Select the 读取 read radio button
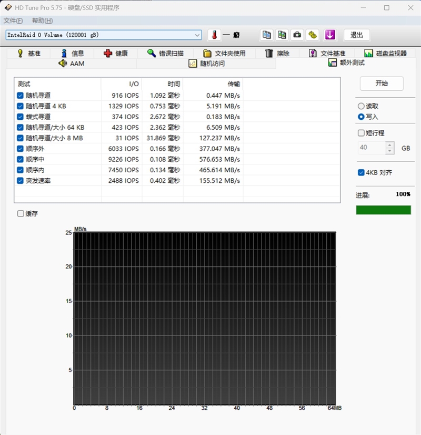This screenshot has width=421, height=435. tap(361, 106)
